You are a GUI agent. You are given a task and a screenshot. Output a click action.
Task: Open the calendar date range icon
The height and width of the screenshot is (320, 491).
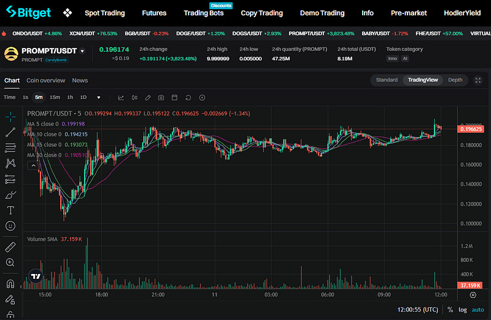[175, 98]
